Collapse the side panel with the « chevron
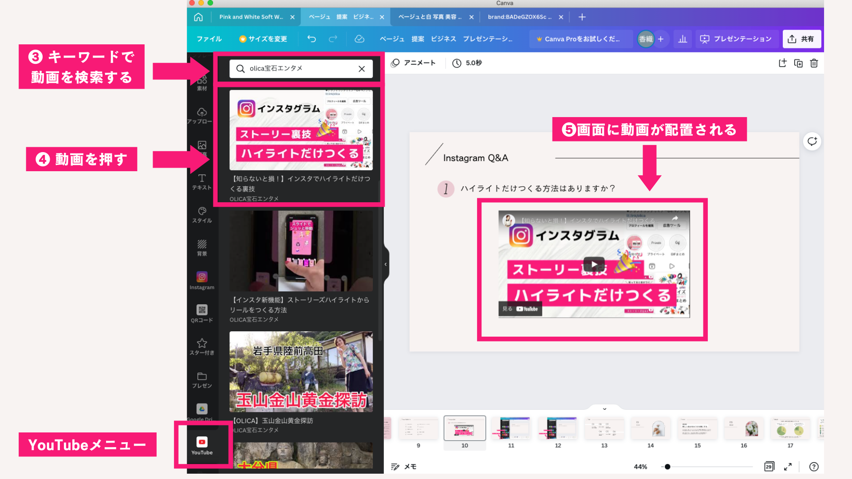 (385, 263)
